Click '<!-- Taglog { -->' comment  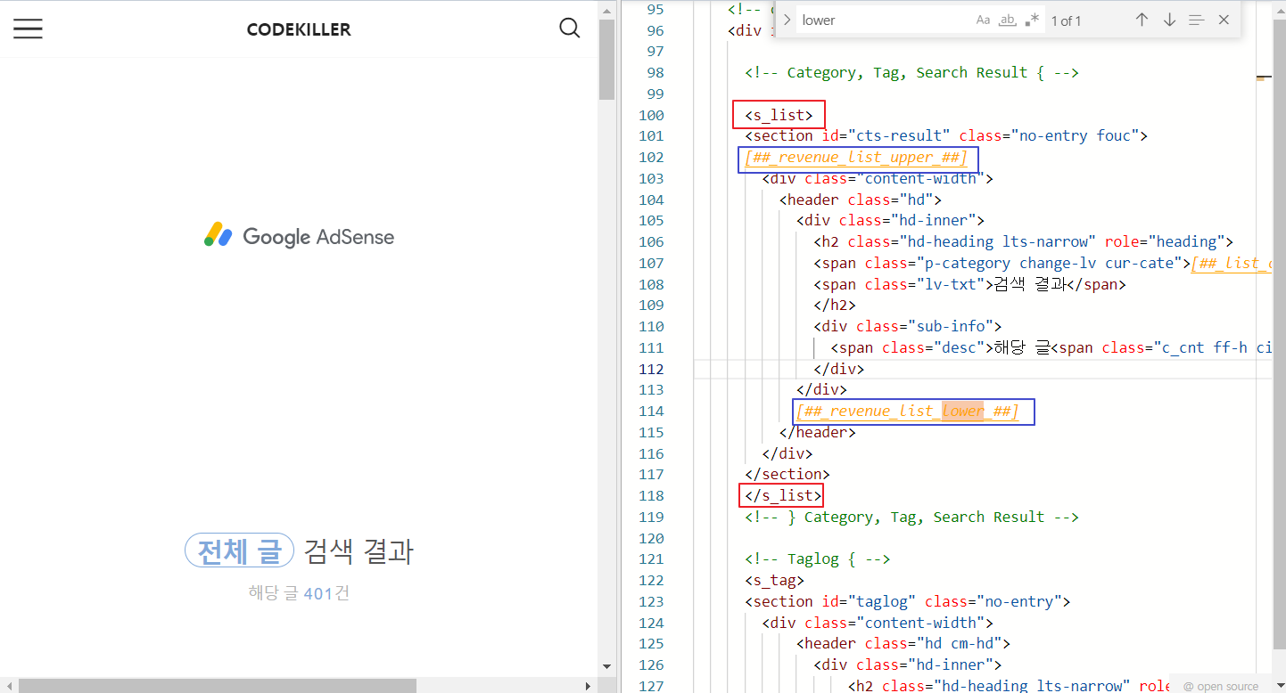(x=817, y=559)
